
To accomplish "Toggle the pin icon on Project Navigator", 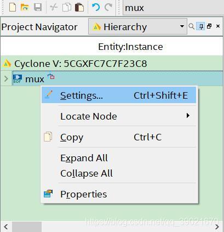I will [x=201, y=26].
